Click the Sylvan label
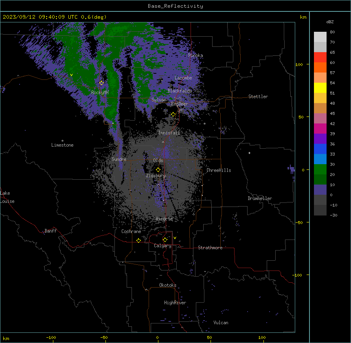 pyautogui.click(x=159, y=100)
